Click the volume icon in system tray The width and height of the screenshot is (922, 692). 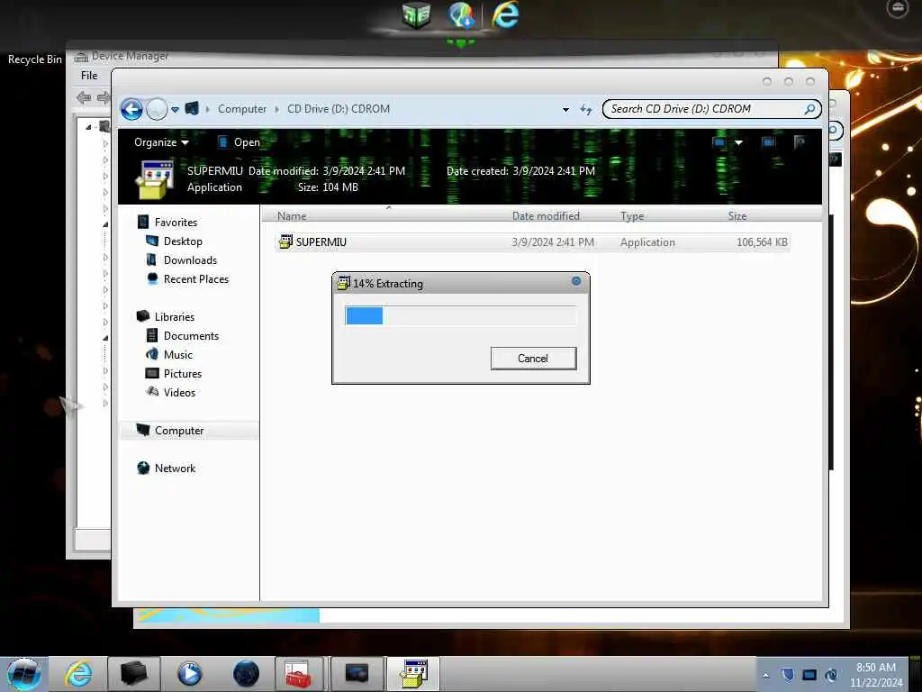coord(831,675)
